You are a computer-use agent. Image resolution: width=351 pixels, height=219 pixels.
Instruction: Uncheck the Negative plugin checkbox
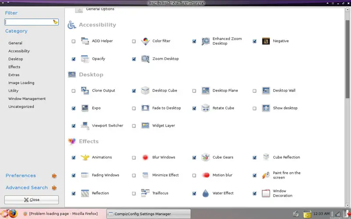(254, 41)
